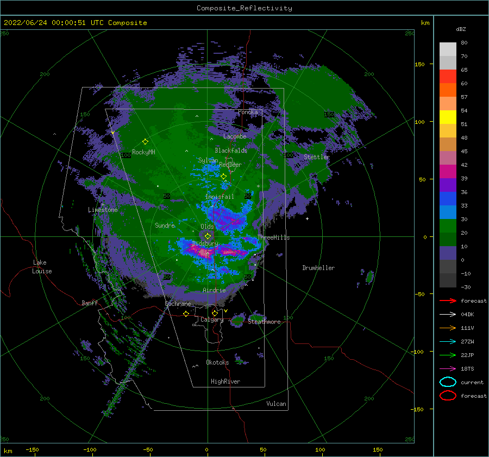Click the yellow diamond marker below Cochrane

tap(186, 314)
